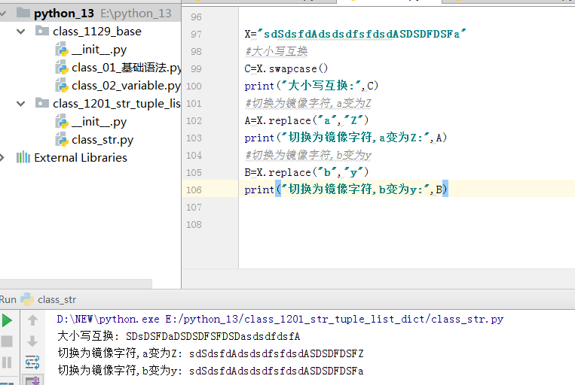The image size is (575, 385).
Task: Toggle soft-wrap in the Run console
Action: [32, 362]
